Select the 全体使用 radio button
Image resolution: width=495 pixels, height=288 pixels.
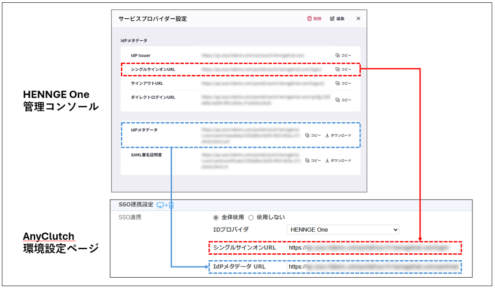[x=216, y=217]
